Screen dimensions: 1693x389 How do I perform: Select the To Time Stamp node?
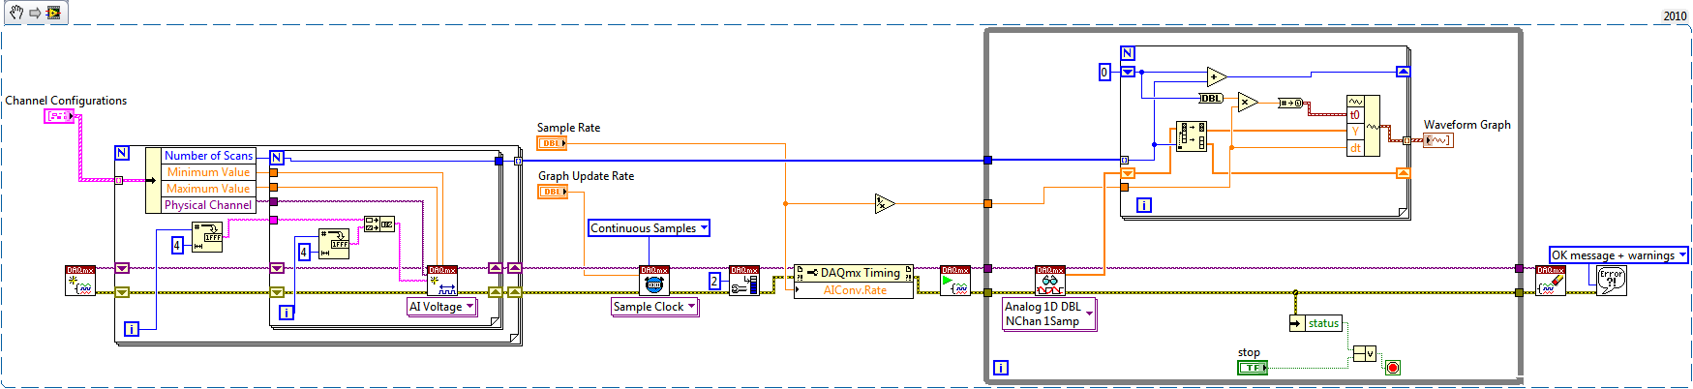[1290, 103]
